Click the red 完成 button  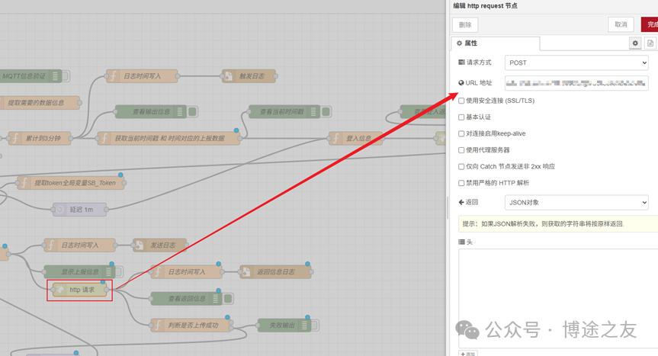[x=650, y=24]
